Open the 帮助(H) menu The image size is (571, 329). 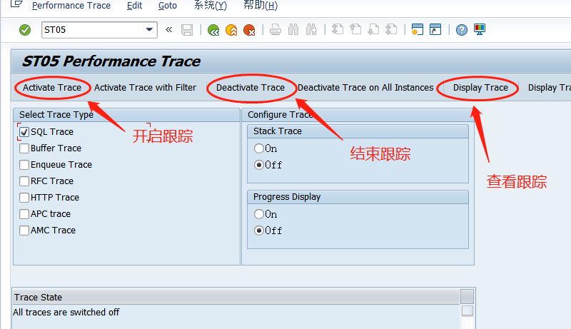point(261,6)
